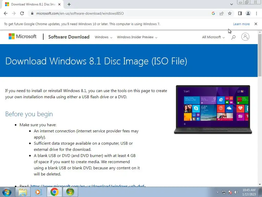Screen dimensions: 262x197
Task: Open the taskbar clock showing 10:45 AM
Action: click(x=249, y=192)
